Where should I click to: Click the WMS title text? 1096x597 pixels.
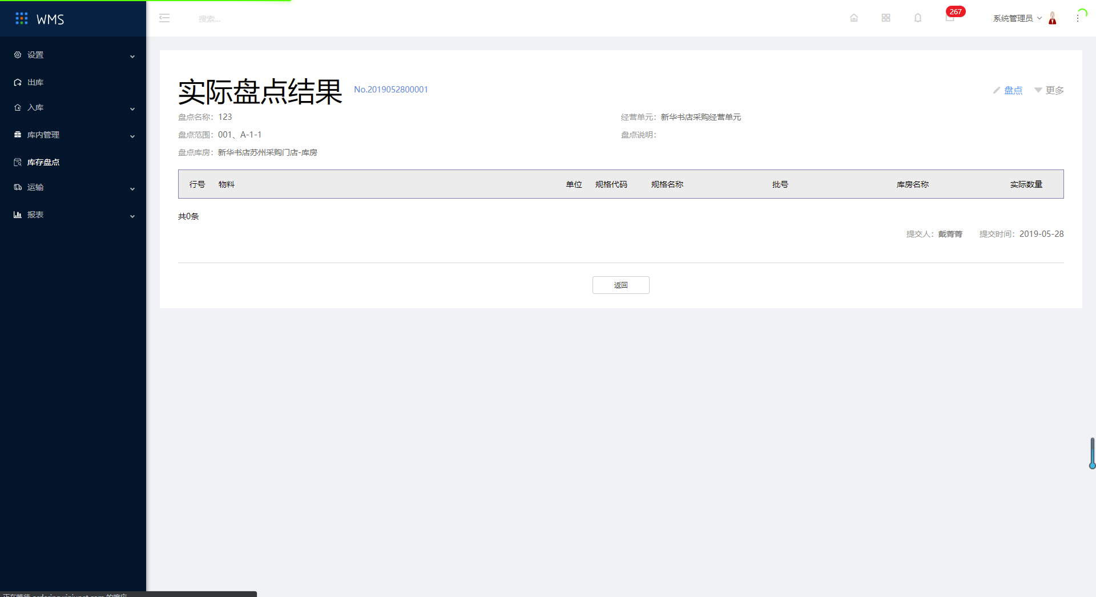click(50, 19)
